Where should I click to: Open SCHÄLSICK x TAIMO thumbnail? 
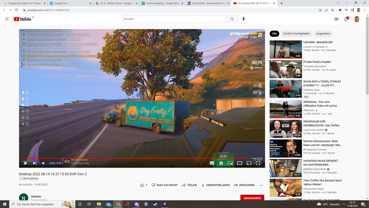point(286,89)
